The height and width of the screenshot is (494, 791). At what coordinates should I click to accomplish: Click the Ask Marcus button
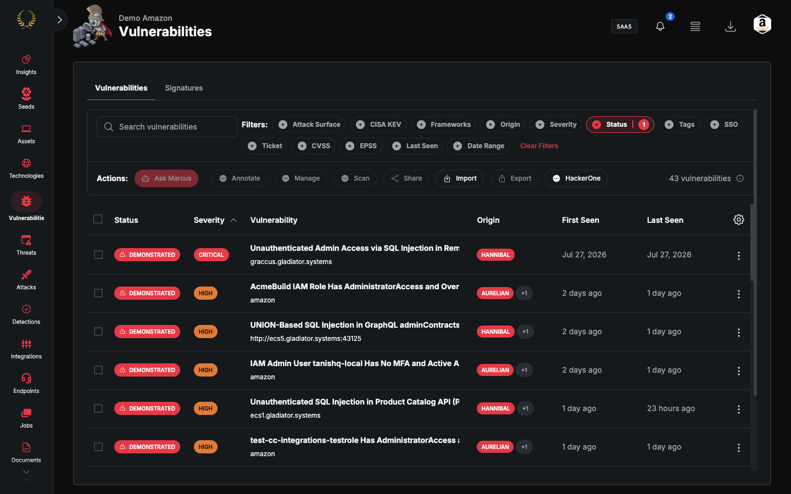tap(166, 178)
